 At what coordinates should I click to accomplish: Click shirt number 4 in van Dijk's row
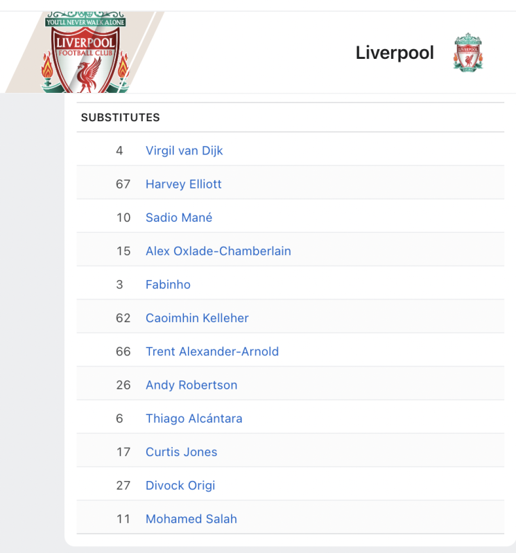click(120, 150)
